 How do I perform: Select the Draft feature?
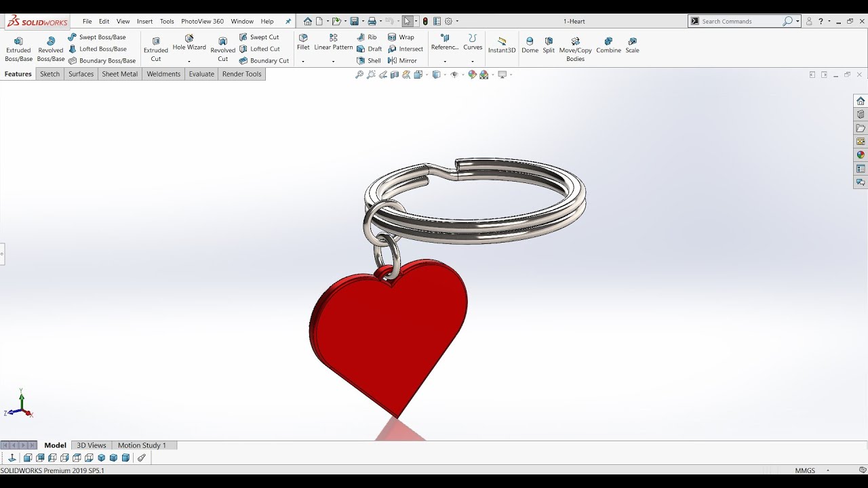(x=370, y=49)
